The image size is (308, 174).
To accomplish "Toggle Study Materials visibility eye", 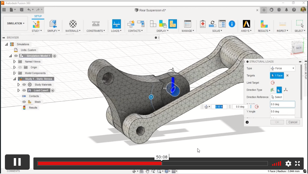I will 24,85.
